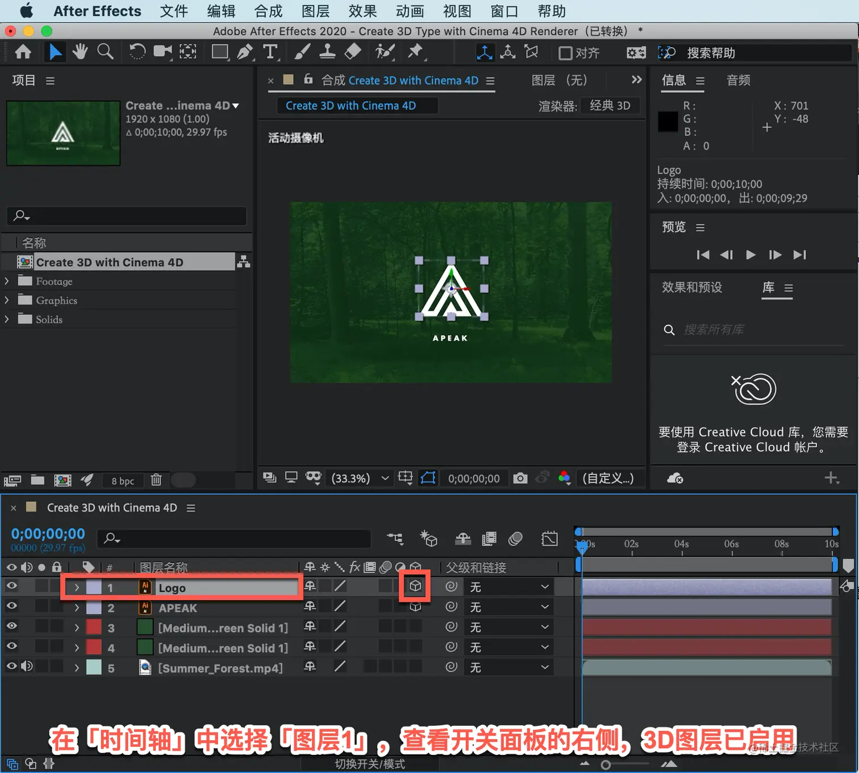Hide the APEAK layer visibility
This screenshot has width=859, height=773.
11,606
